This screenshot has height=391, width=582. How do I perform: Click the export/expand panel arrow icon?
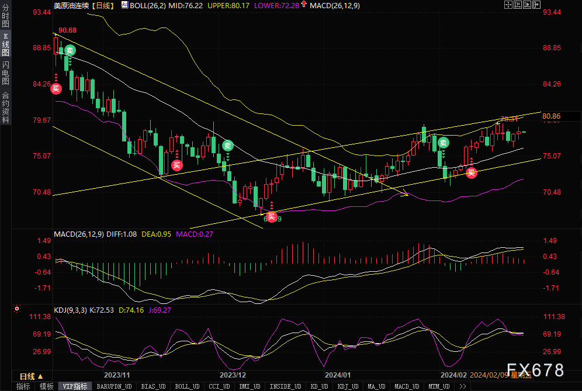[537, 5]
